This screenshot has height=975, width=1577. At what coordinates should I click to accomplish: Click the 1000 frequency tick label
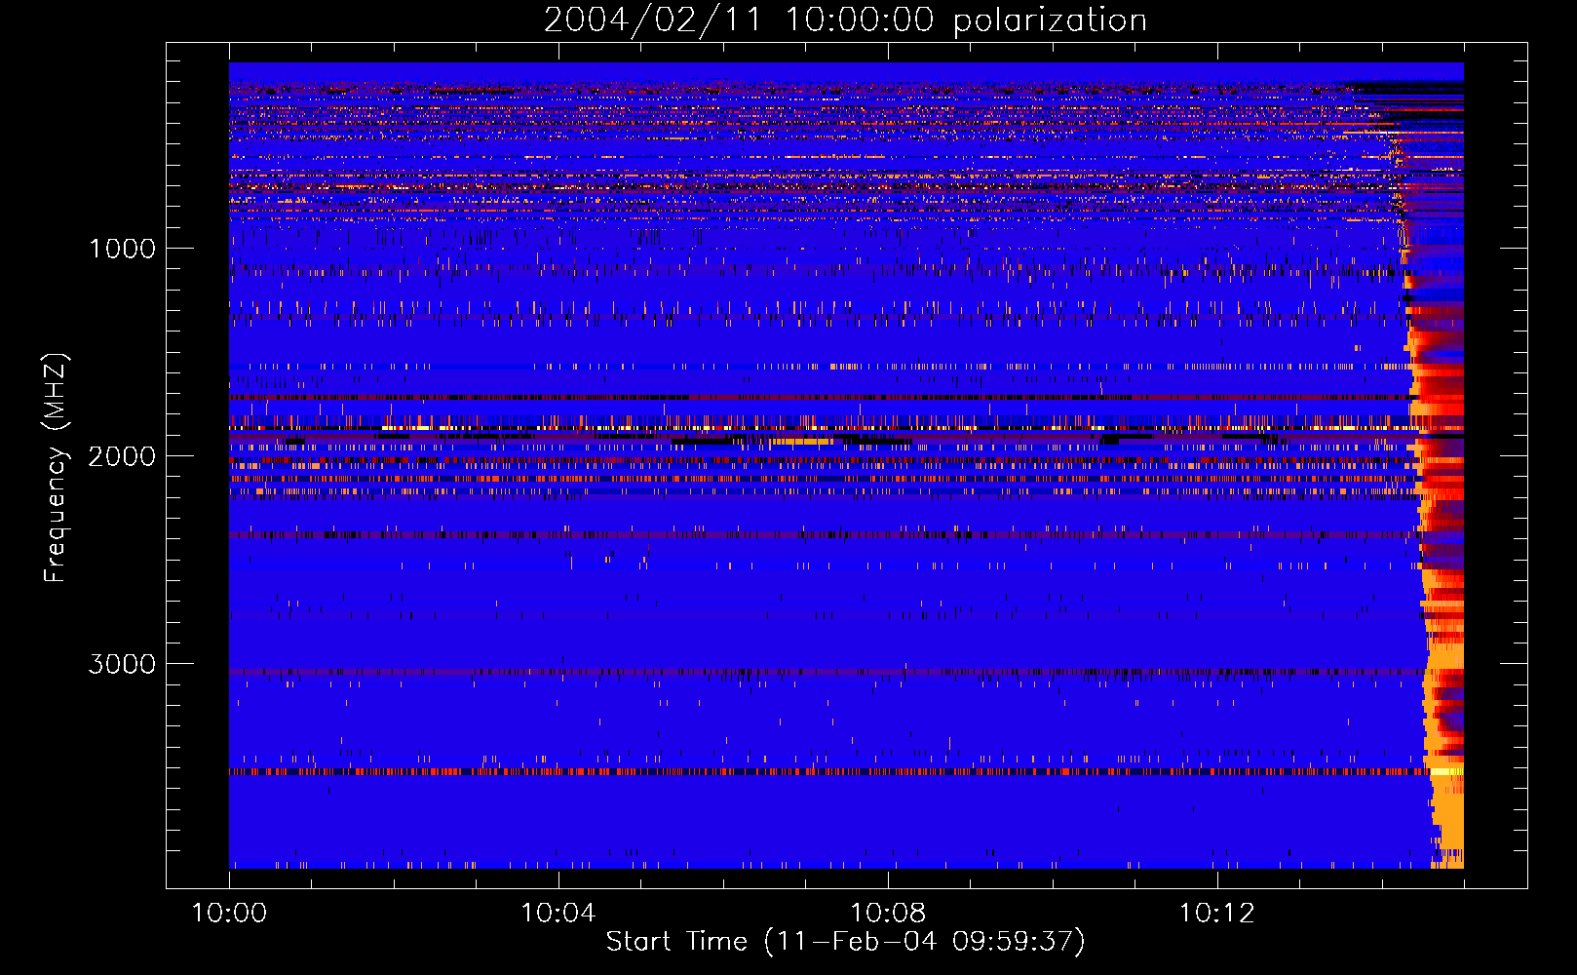(122, 249)
